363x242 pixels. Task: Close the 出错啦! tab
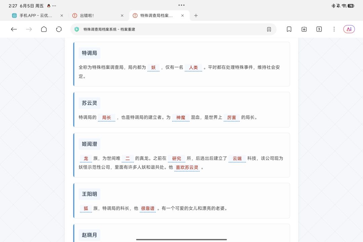(122, 15)
